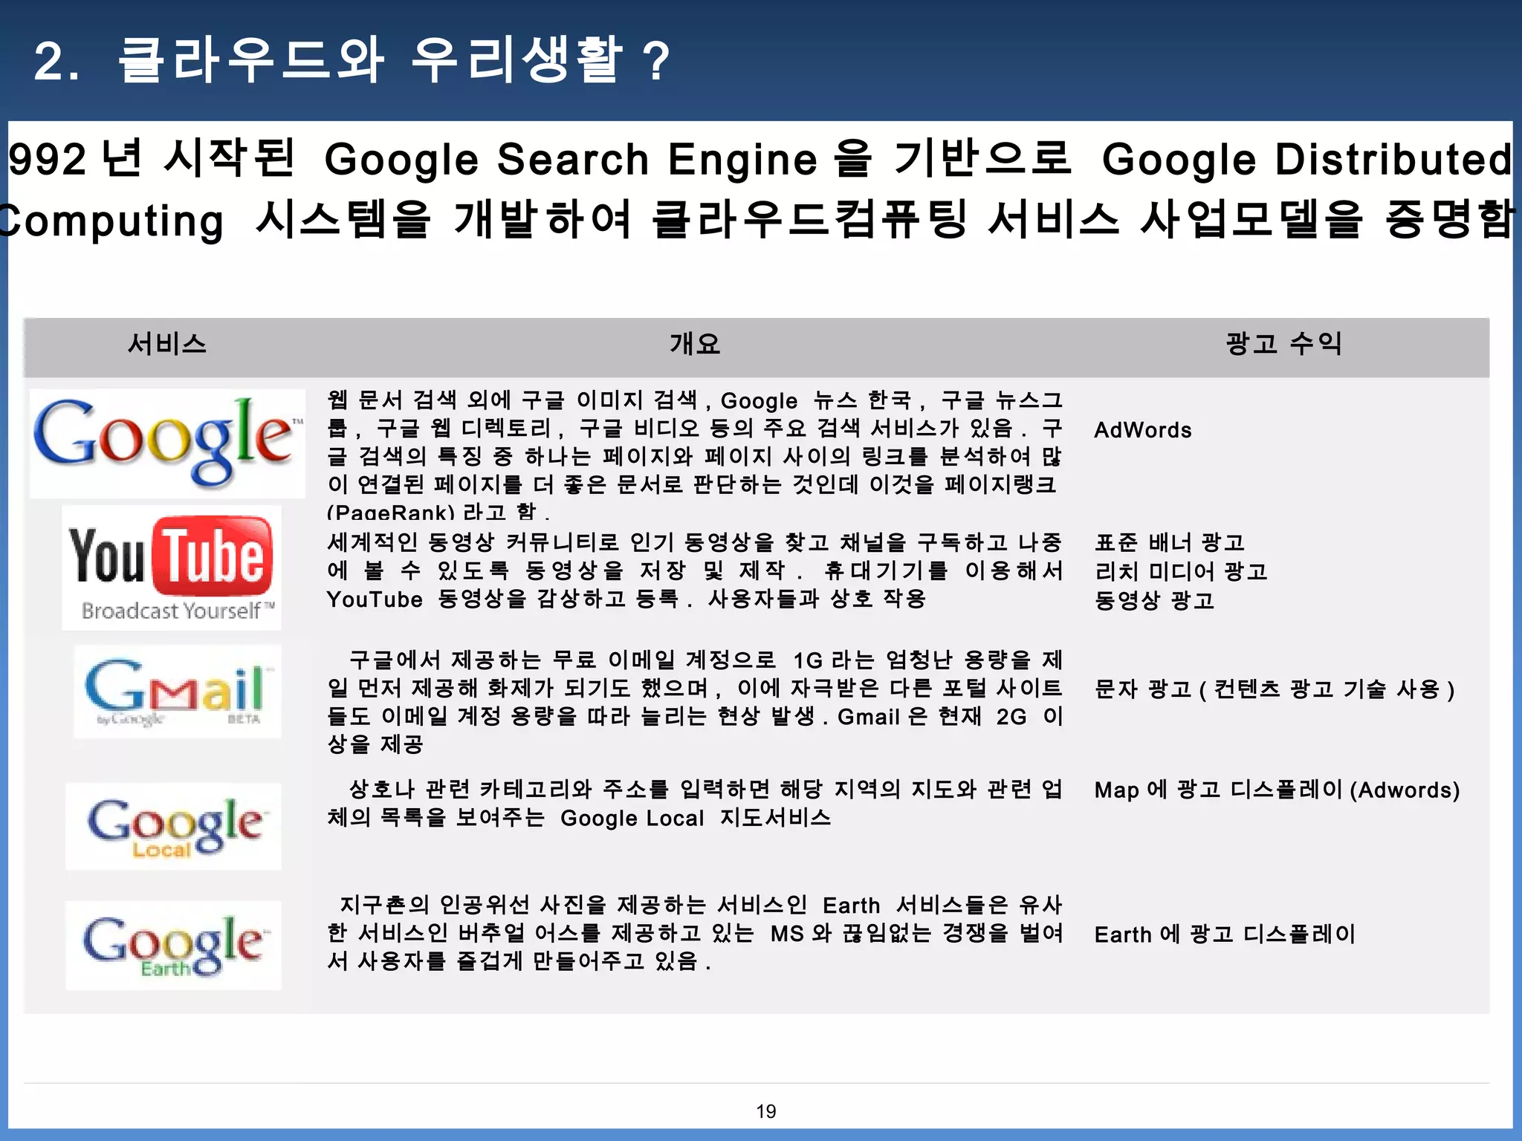Image resolution: width=1522 pixels, height=1141 pixels.
Task: Click the YouTube Broadcast Yourself logo
Action: [172, 568]
